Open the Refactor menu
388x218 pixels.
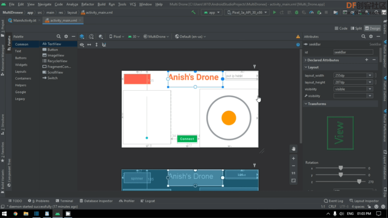click(x=88, y=4)
